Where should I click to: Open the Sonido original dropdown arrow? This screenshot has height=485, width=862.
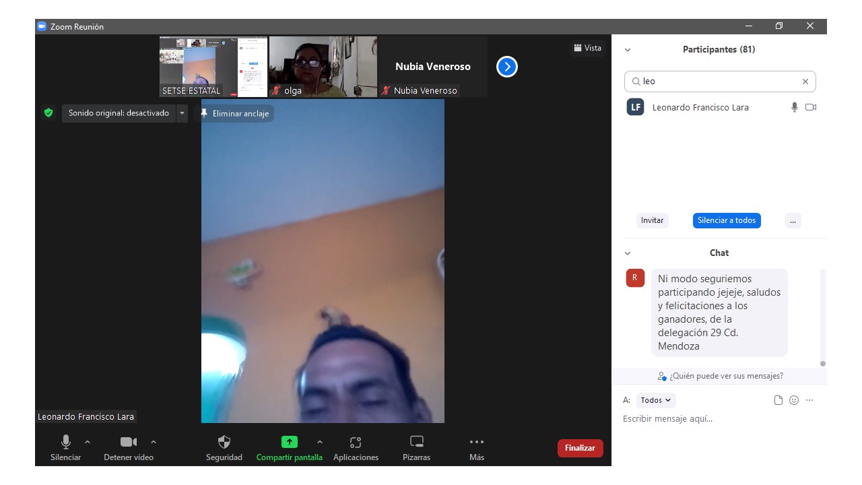182,113
